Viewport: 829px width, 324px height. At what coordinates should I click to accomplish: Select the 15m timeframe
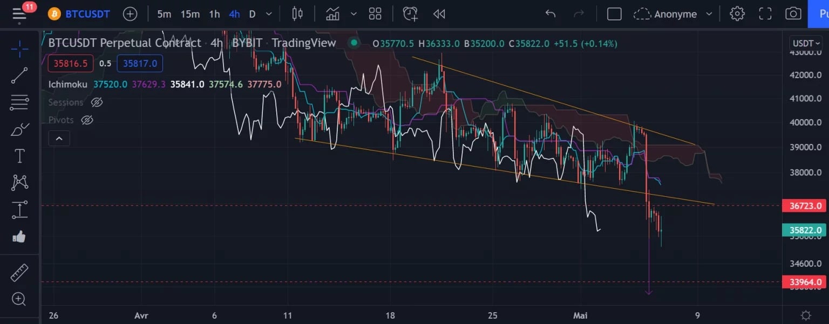[189, 14]
